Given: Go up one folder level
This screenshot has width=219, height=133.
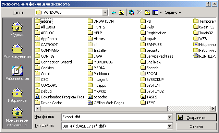Looking at the screenshot, I should (121, 13).
